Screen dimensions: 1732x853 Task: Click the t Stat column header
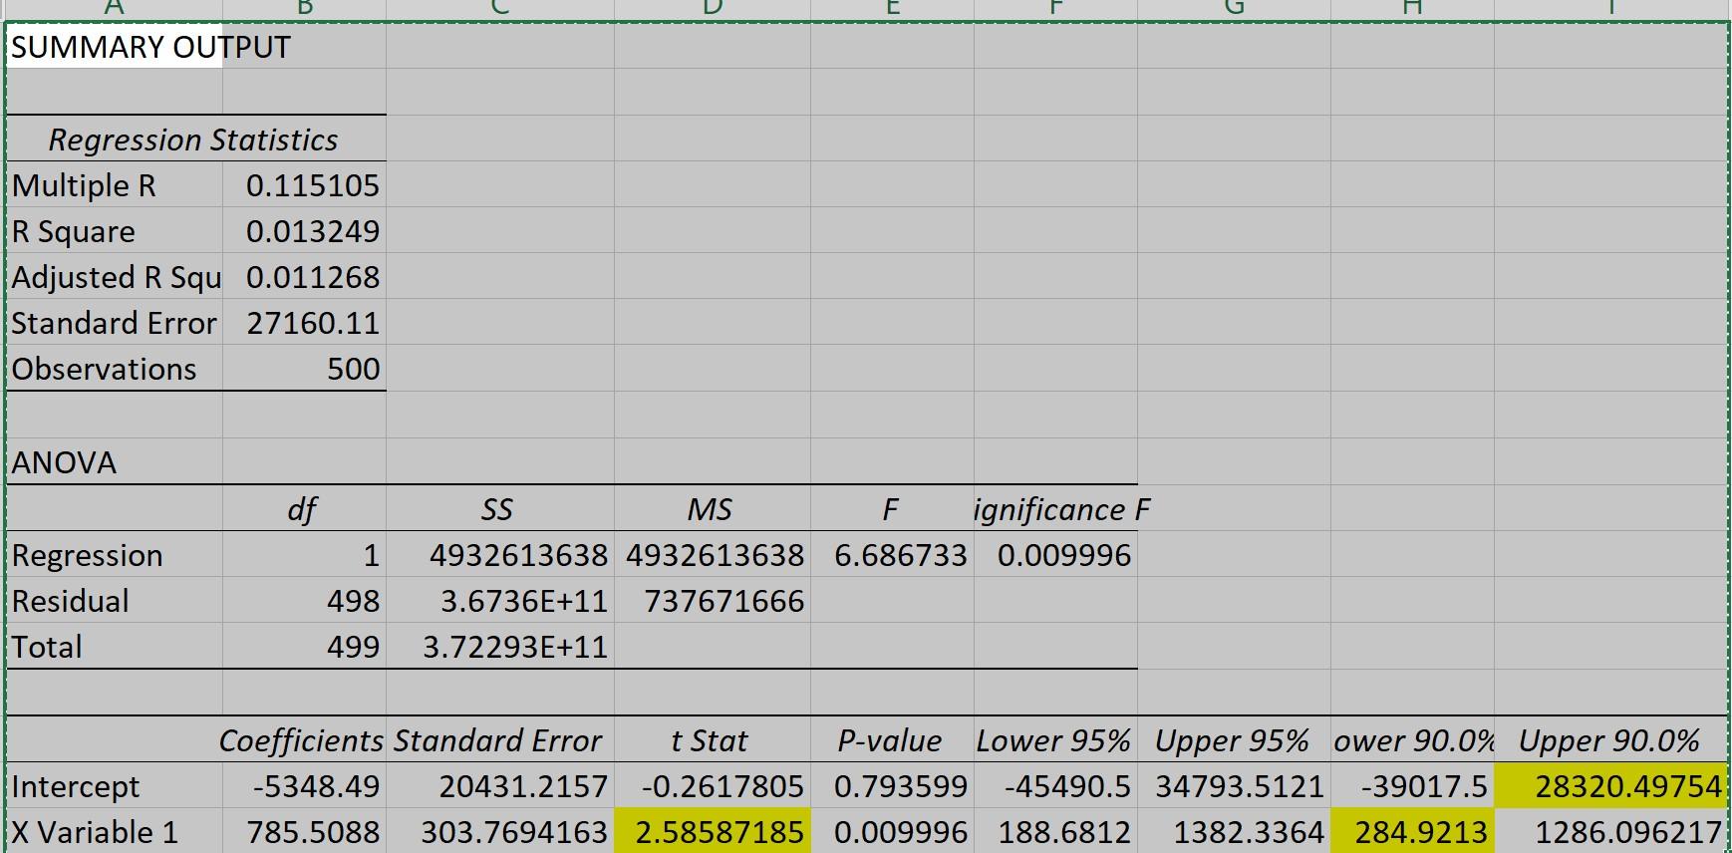[x=713, y=739]
